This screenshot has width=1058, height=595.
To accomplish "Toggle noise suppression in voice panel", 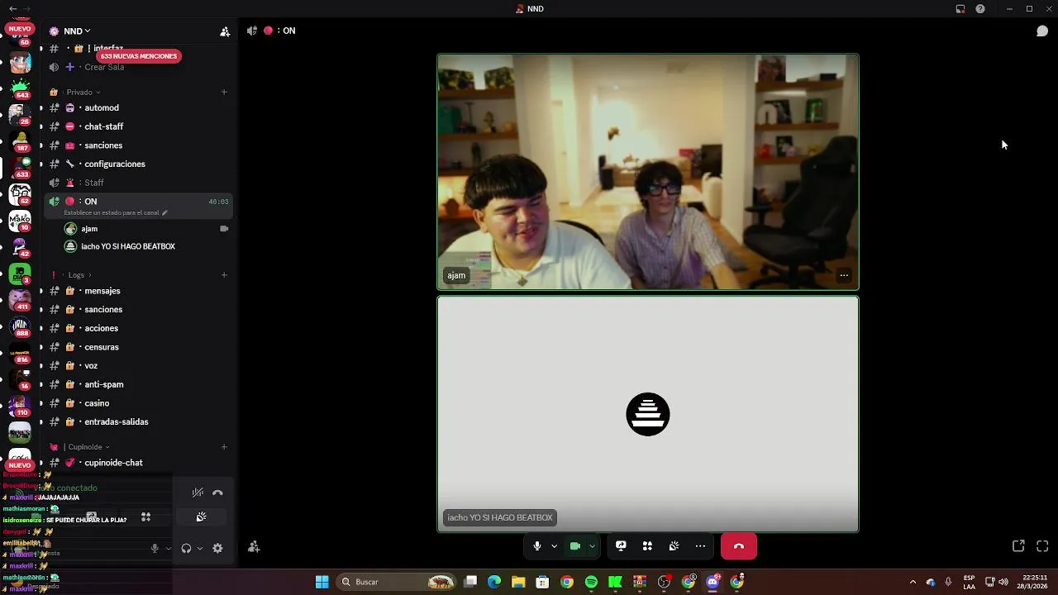I will [x=198, y=493].
